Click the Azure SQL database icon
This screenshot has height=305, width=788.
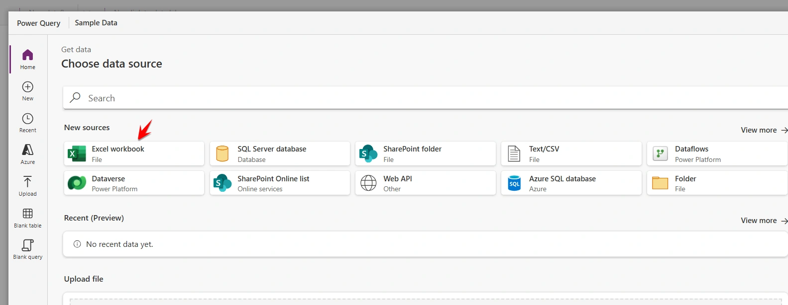click(514, 183)
